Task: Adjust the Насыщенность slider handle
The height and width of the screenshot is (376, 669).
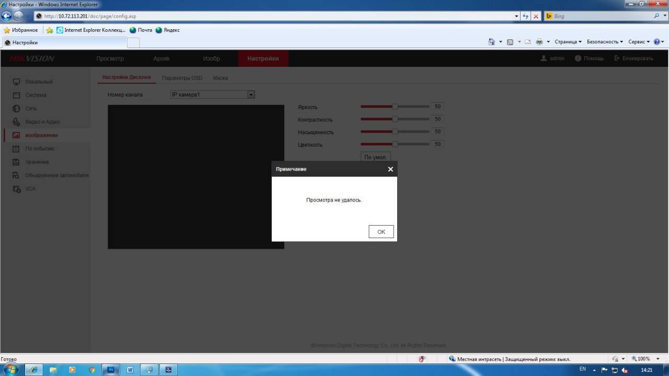Action: click(395, 132)
